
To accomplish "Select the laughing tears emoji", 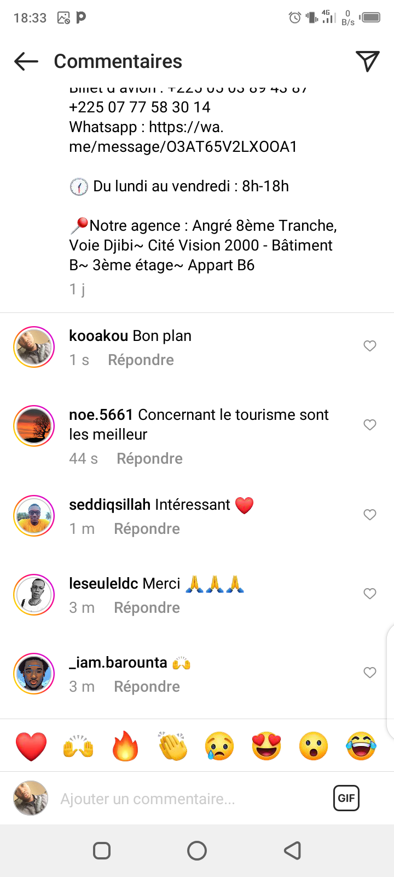I will click(361, 746).
